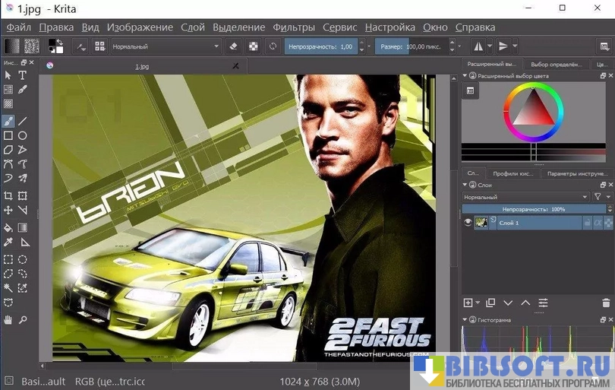Click the delete layer trash icon
Image resolution: width=615 pixels, height=390 pixels.
pyautogui.click(x=605, y=303)
